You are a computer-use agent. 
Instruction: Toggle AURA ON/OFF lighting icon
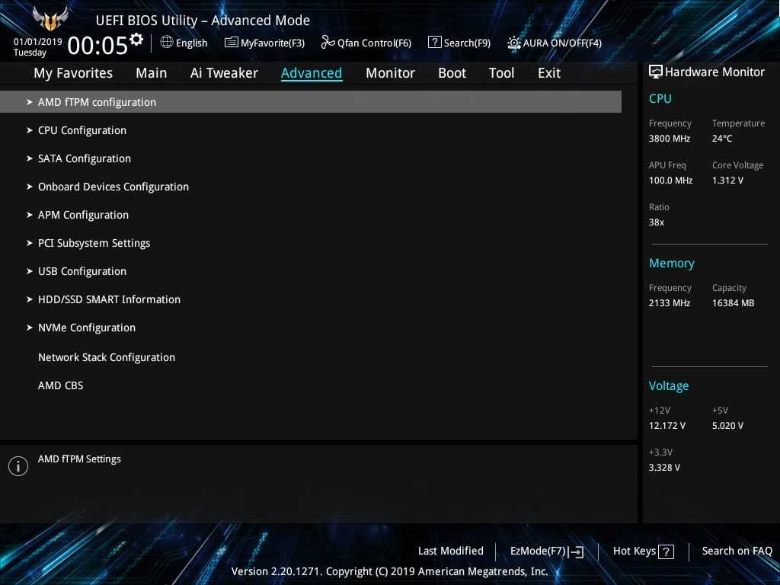click(x=514, y=43)
